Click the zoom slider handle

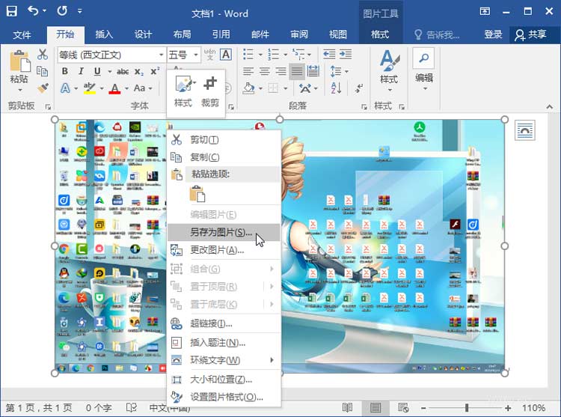coord(467,408)
